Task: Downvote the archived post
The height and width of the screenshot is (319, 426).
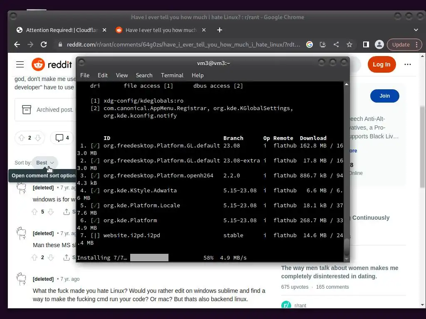Action: tap(38, 138)
